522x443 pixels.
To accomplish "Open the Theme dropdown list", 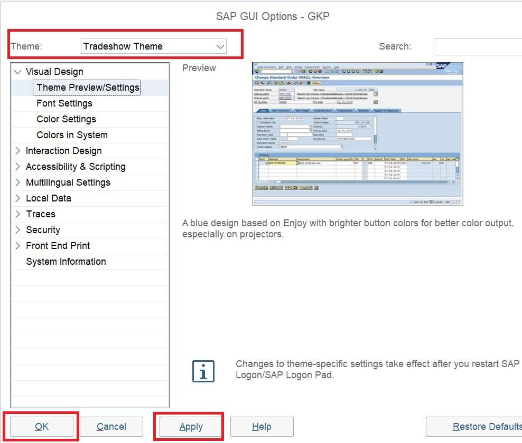I will click(153, 46).
